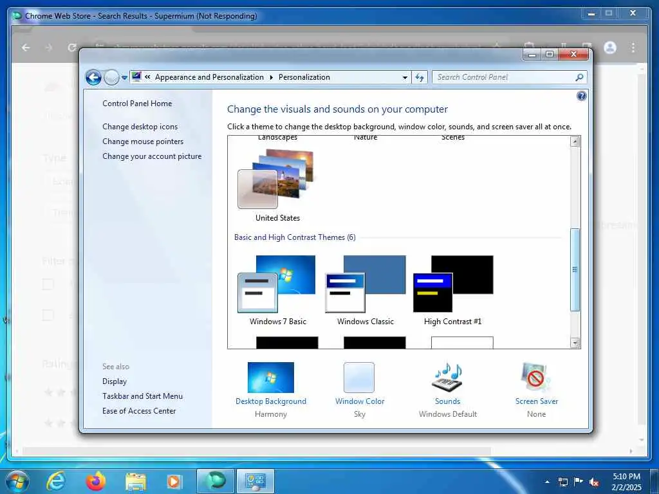This screenshot has width=659, height=494.
Task: Switch to Supermium taskbar button
Action: coord(215,481)
